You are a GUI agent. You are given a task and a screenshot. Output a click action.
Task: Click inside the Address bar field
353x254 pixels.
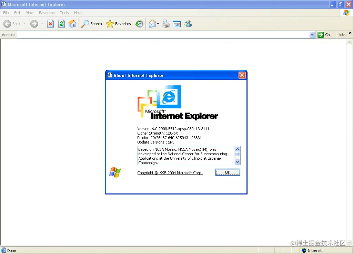pos(163,35)
